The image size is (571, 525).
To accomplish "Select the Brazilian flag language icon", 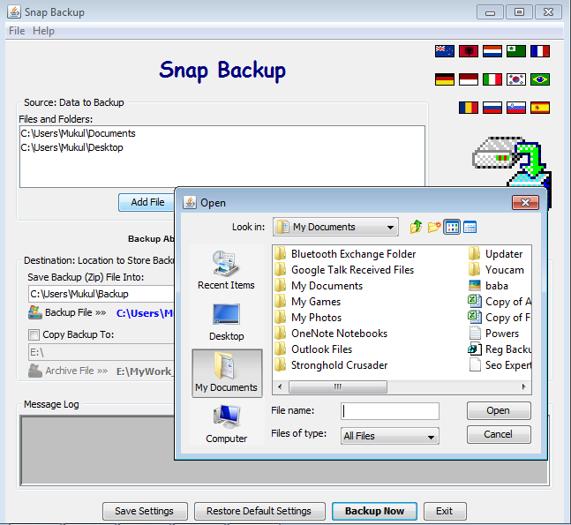I will point(539,79).
